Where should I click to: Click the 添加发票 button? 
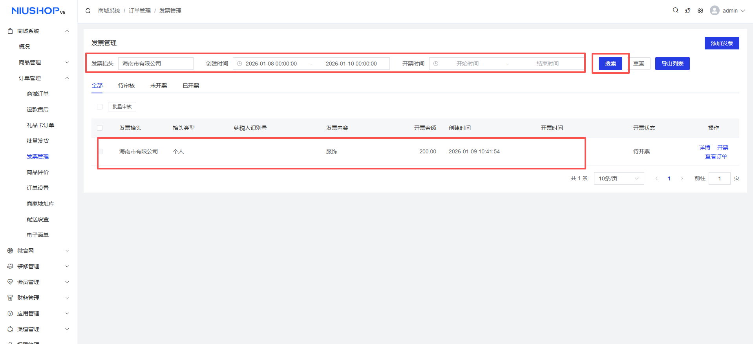coord(722,43)
